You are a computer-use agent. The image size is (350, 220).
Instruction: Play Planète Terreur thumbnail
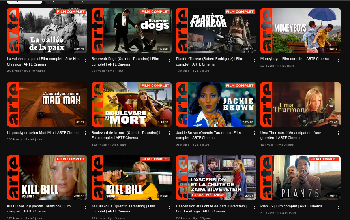[216, 30]
